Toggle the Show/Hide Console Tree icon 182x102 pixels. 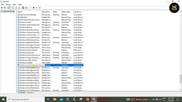pyautogui.click(x=9, y=8)
